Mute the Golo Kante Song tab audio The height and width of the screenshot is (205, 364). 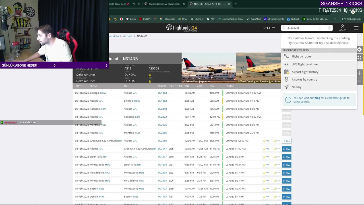[134, 4]
